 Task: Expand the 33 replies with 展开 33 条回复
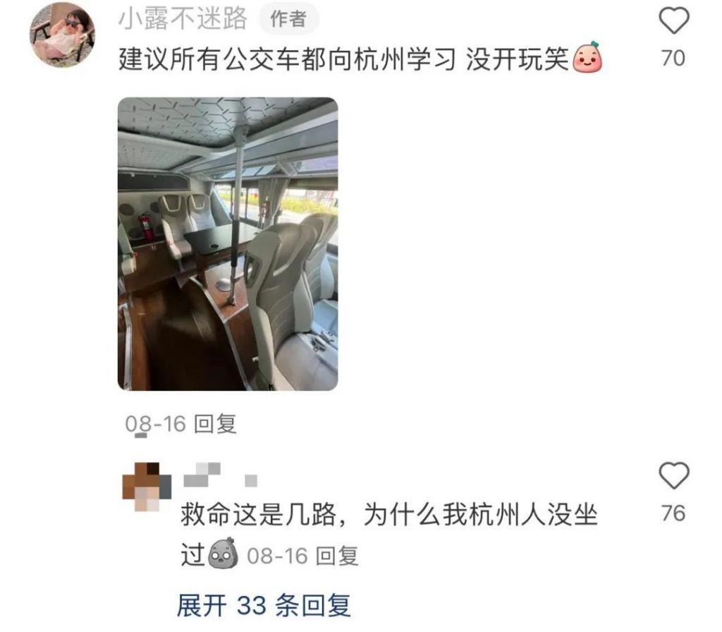[x=264, y=605]
